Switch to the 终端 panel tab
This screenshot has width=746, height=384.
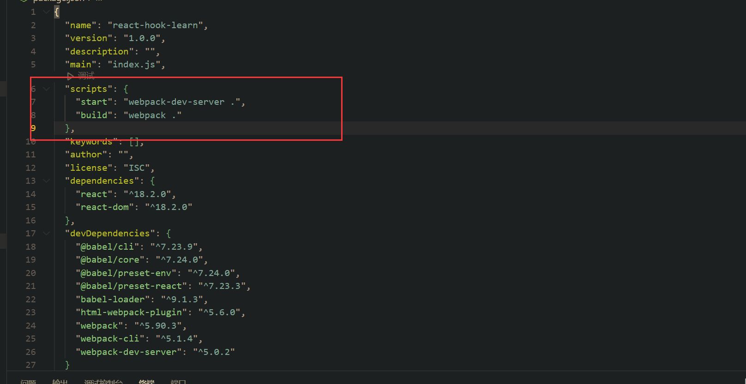(x=146, y=381)
